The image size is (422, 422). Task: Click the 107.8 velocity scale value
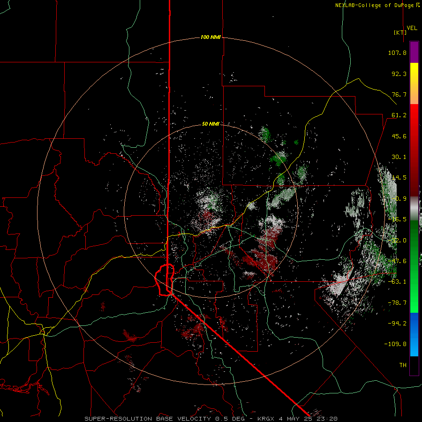[x=397, y=53]
